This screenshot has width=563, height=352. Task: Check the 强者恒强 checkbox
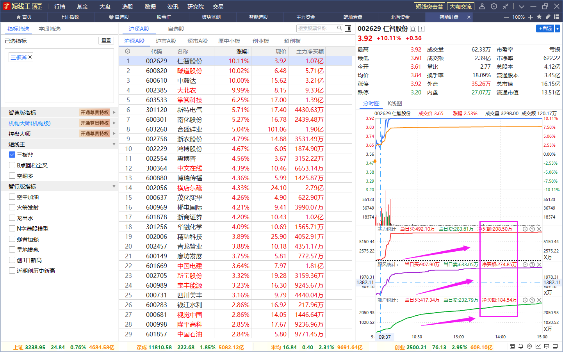click(x=12, y=239)
